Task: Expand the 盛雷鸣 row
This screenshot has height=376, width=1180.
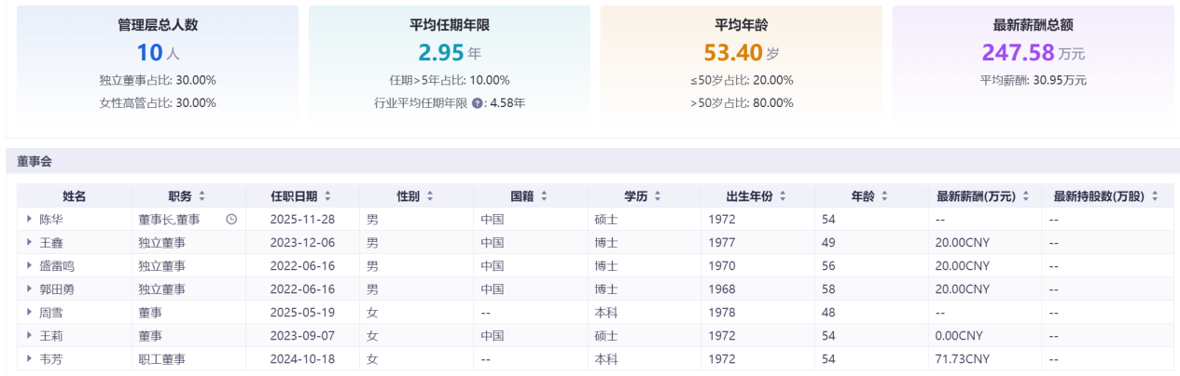Action: (30, 266)
